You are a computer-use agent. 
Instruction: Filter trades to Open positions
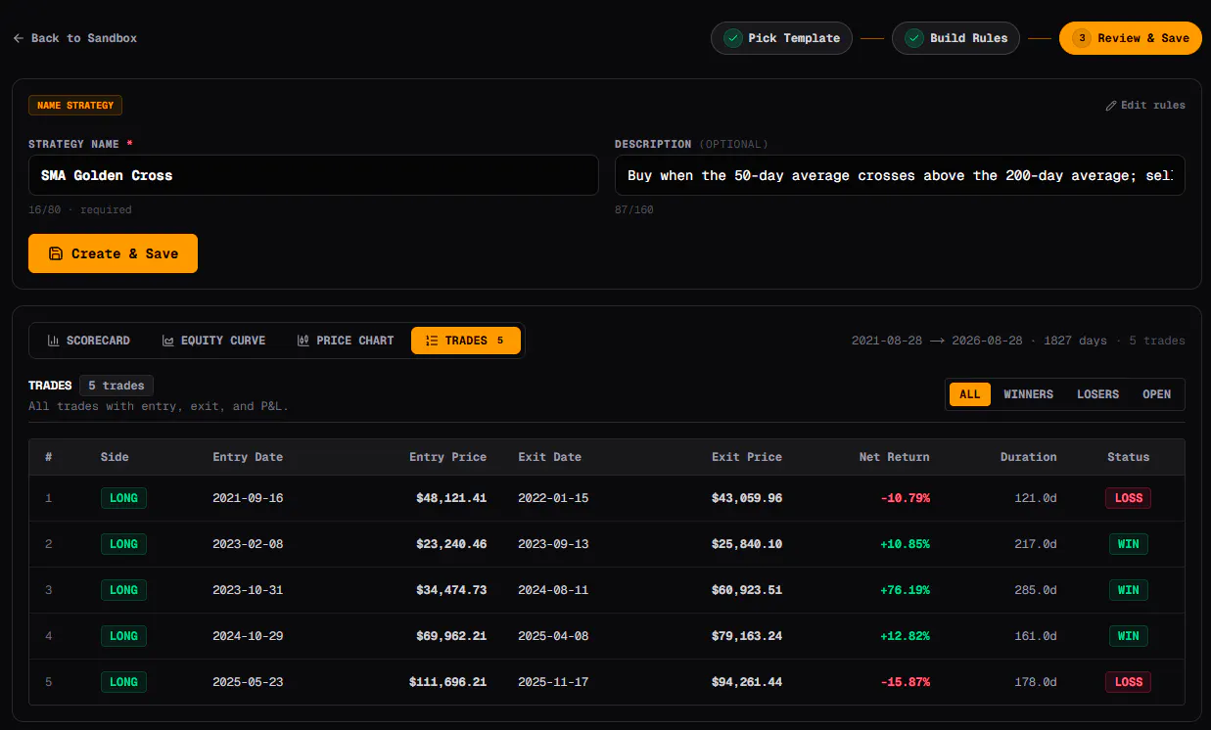1156,394
